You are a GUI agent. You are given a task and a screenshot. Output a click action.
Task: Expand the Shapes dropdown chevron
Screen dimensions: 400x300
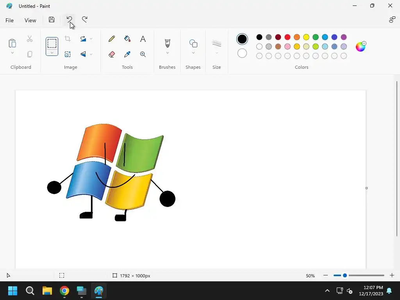click(193, 53)
